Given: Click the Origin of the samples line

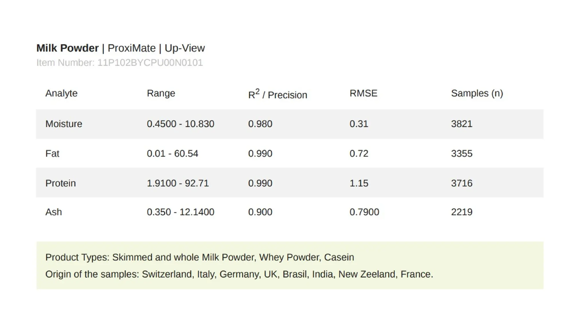Looking at the screenshot, I should point(239,274).
